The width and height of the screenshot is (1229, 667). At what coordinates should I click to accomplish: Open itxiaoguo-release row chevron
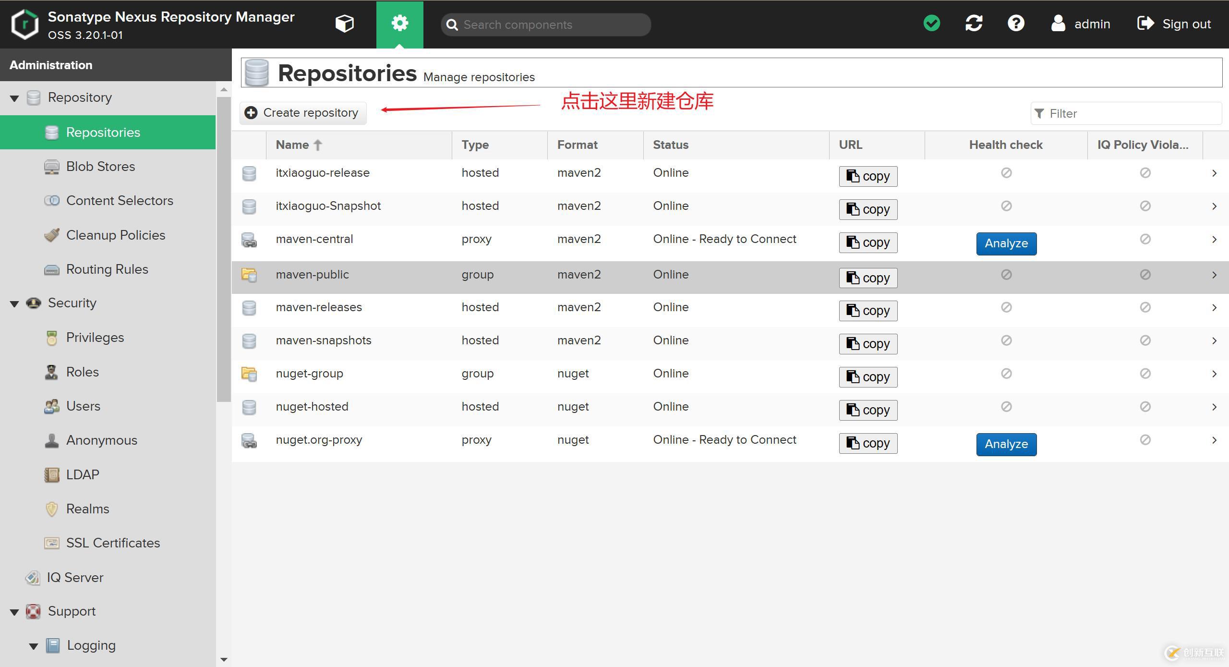1214,173
